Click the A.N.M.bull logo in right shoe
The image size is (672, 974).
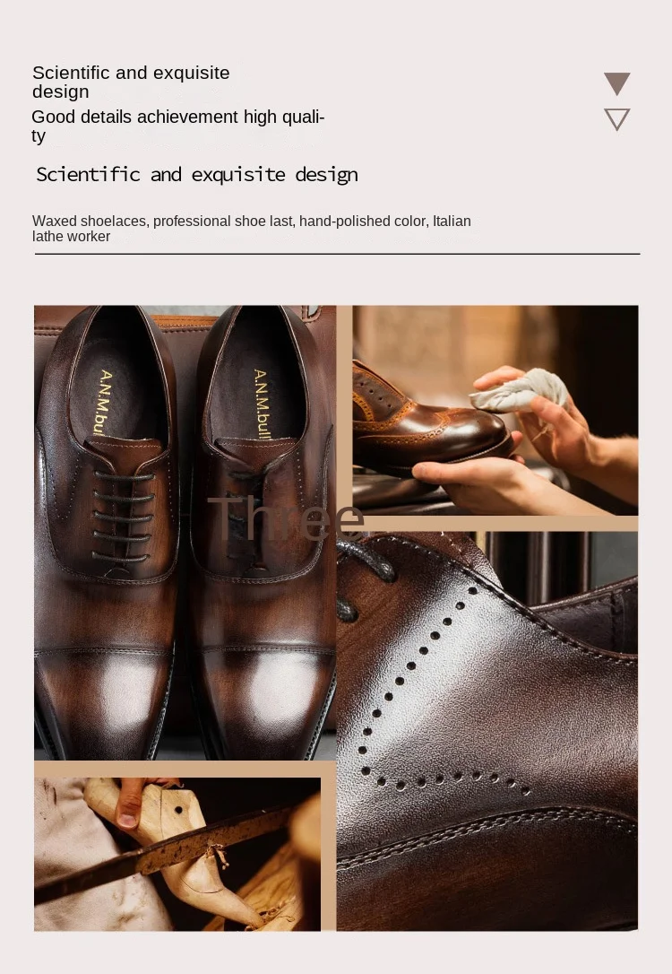click(260, 404)
